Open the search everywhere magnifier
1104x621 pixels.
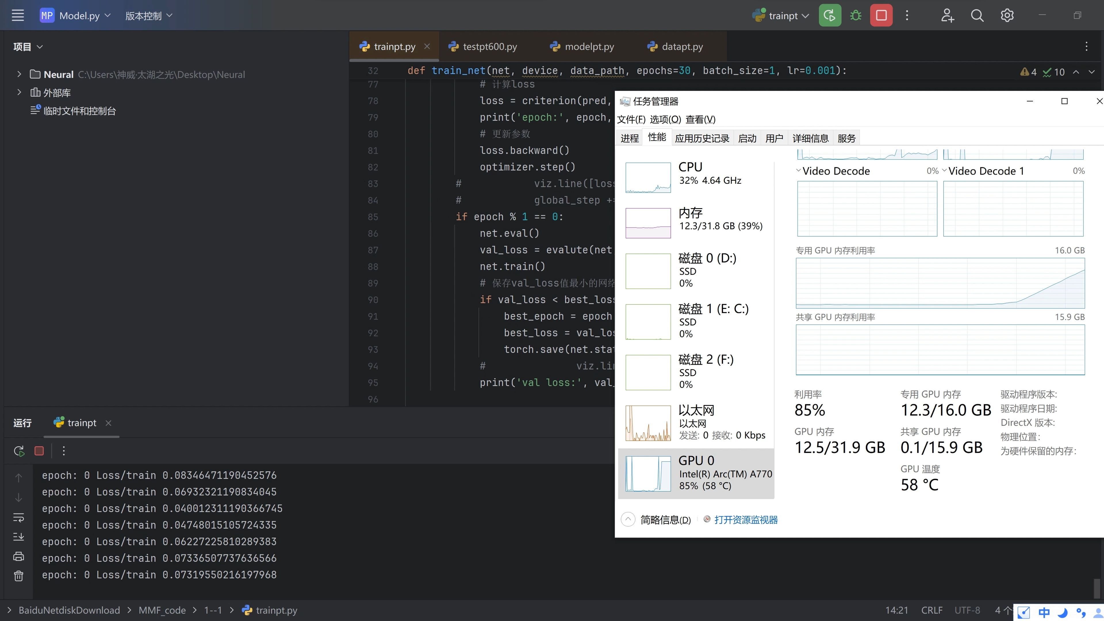(977, 16)
